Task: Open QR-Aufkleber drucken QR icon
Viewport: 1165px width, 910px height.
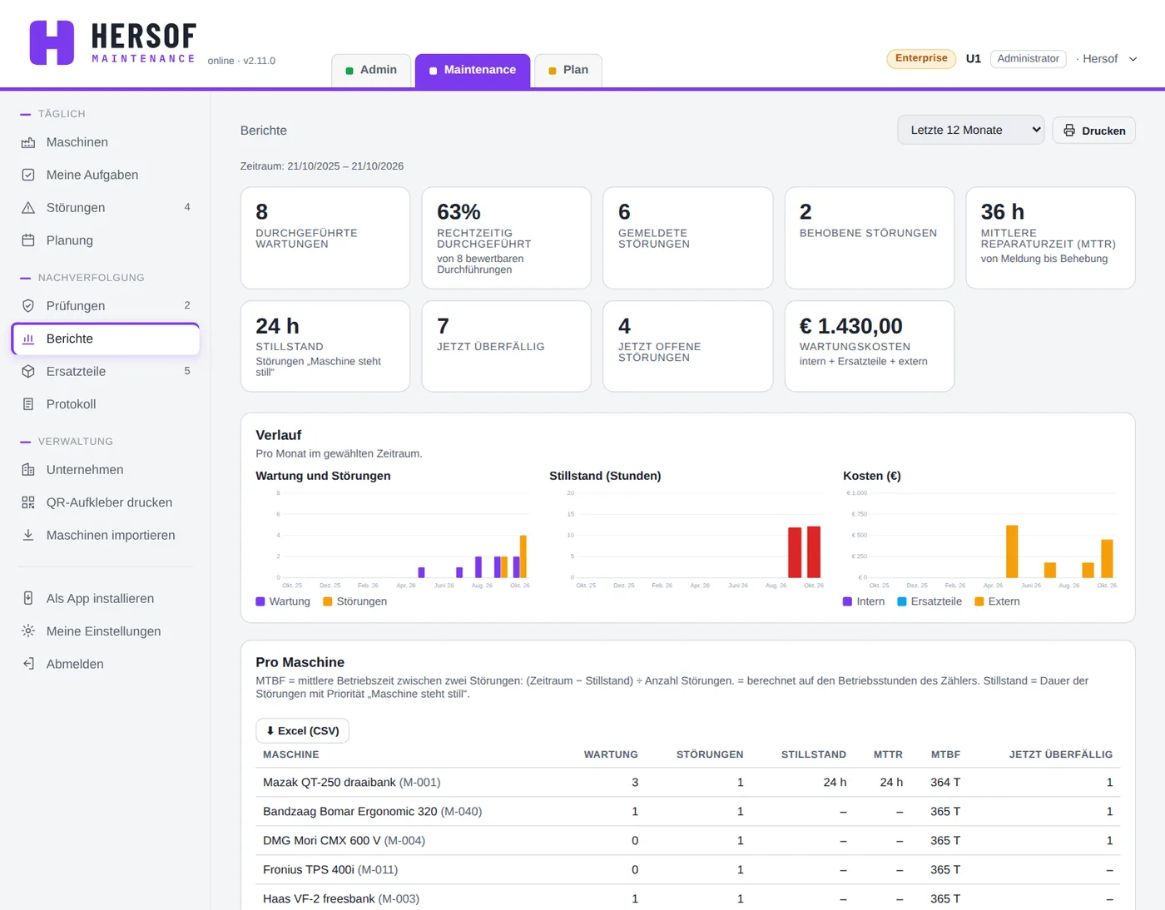Action: tap(28, 502)
